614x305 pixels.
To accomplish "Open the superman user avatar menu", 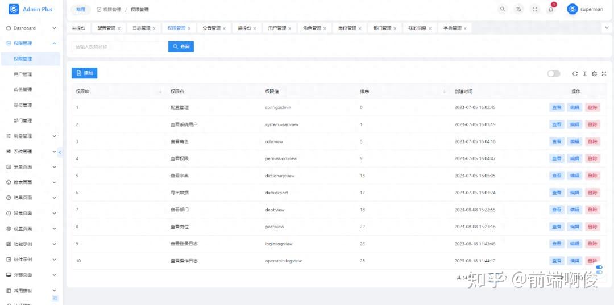I will [585, 10].
